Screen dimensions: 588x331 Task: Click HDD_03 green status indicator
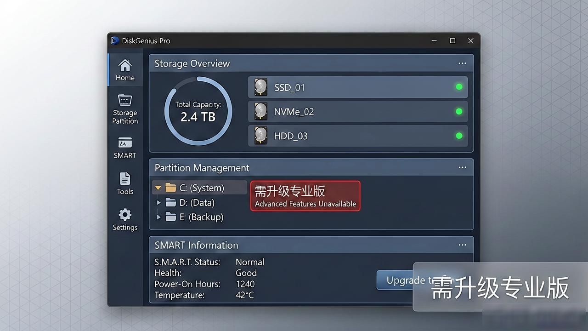click(x=459, y=136)
